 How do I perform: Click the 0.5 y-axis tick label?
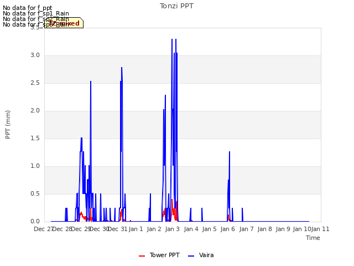point(35,194)
